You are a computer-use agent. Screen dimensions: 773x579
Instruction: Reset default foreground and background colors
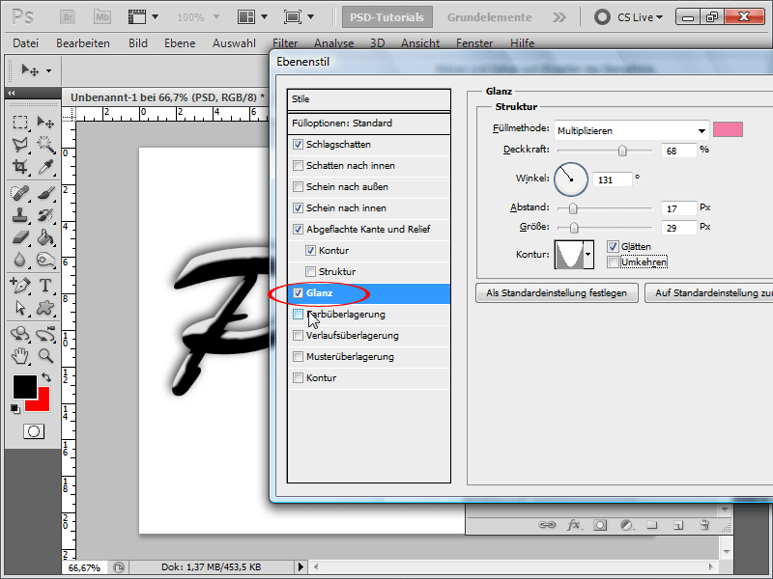[x=15, y=408]
